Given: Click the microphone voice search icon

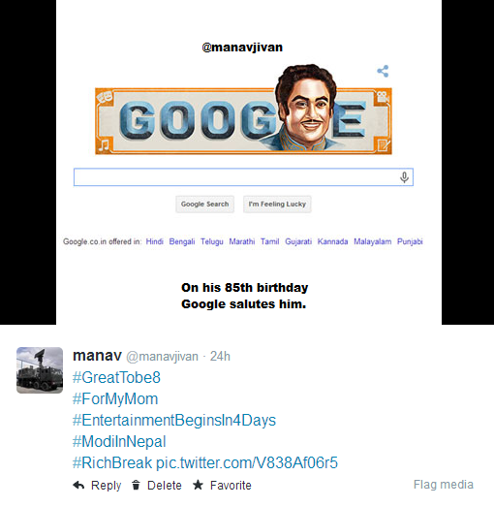Looking at the screenshot, I should coord(404,177).
